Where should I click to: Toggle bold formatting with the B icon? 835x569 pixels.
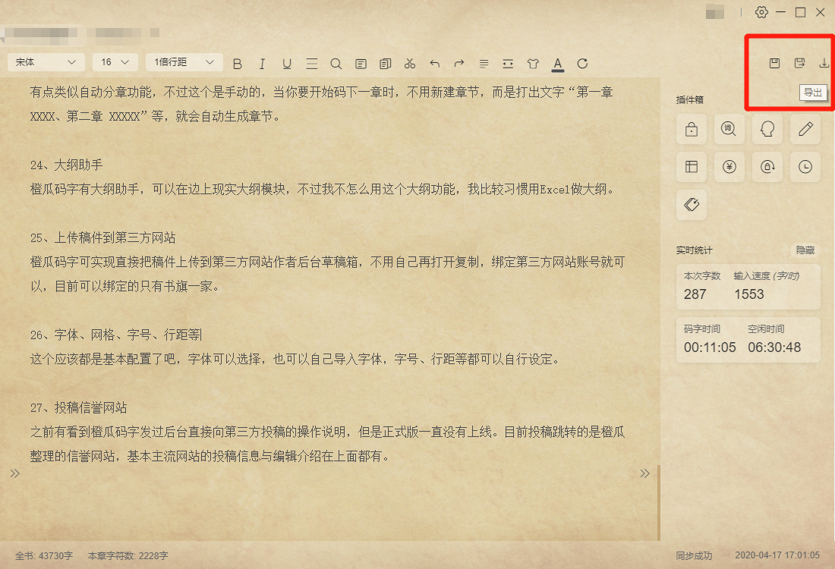click(238, 64)
